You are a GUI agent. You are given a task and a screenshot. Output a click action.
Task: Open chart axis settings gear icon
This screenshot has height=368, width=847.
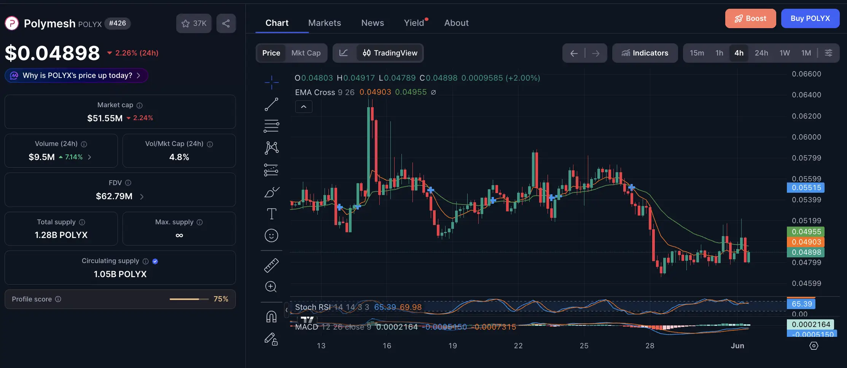click(814, 346)
